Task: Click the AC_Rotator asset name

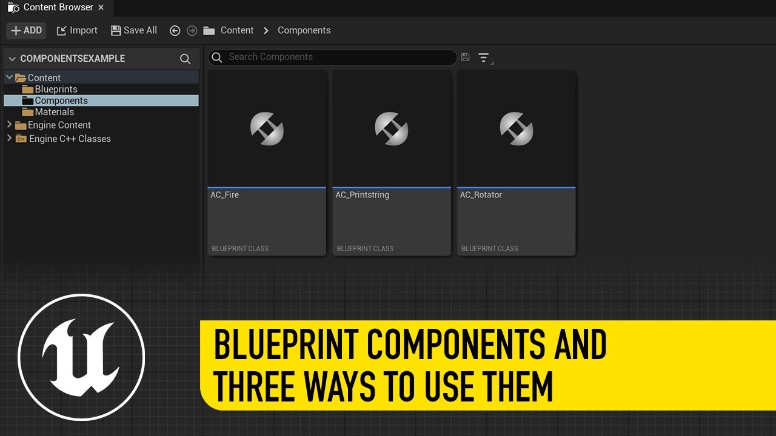Action: click(481, 195)
